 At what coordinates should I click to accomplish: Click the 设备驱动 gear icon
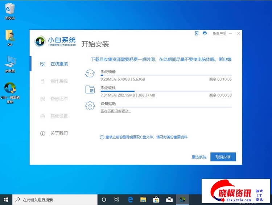90,106
